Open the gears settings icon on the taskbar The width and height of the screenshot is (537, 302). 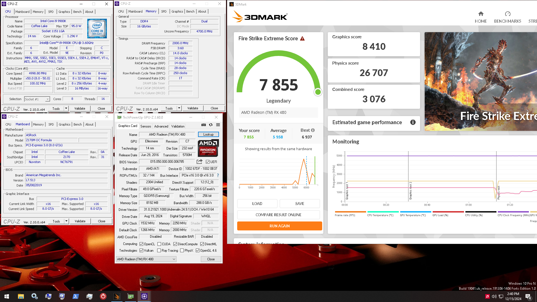pos(34,296)
